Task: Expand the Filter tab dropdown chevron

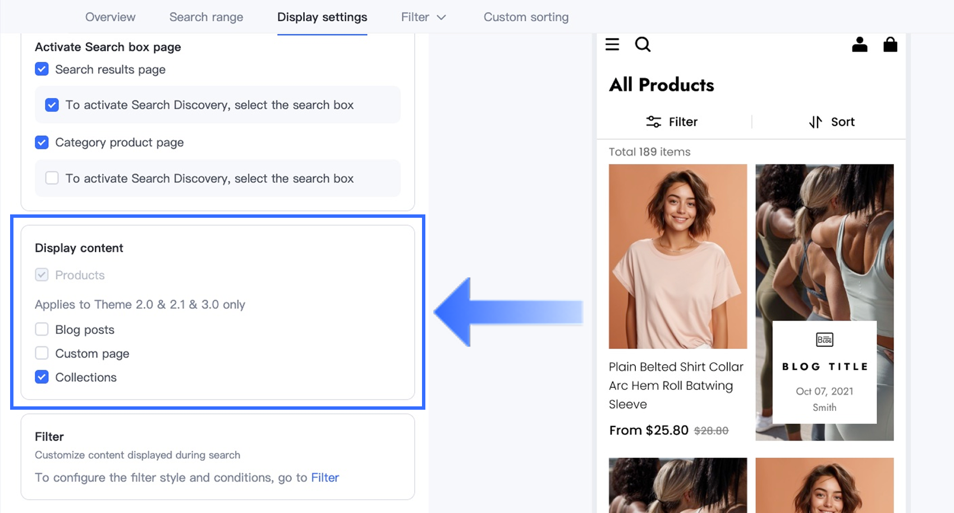Action: [442, 17]
